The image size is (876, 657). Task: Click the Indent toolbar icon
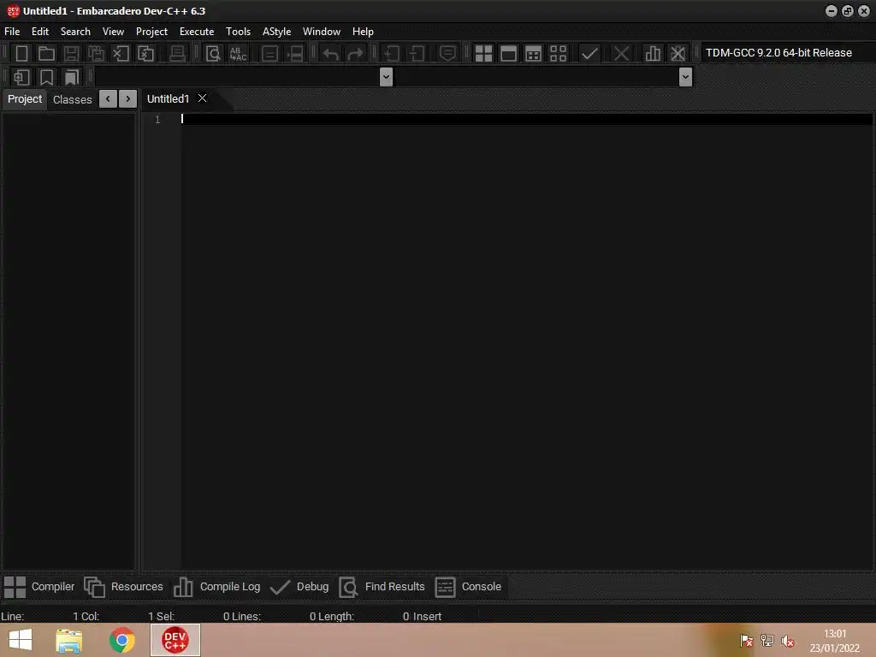click(x=392, y=54)
